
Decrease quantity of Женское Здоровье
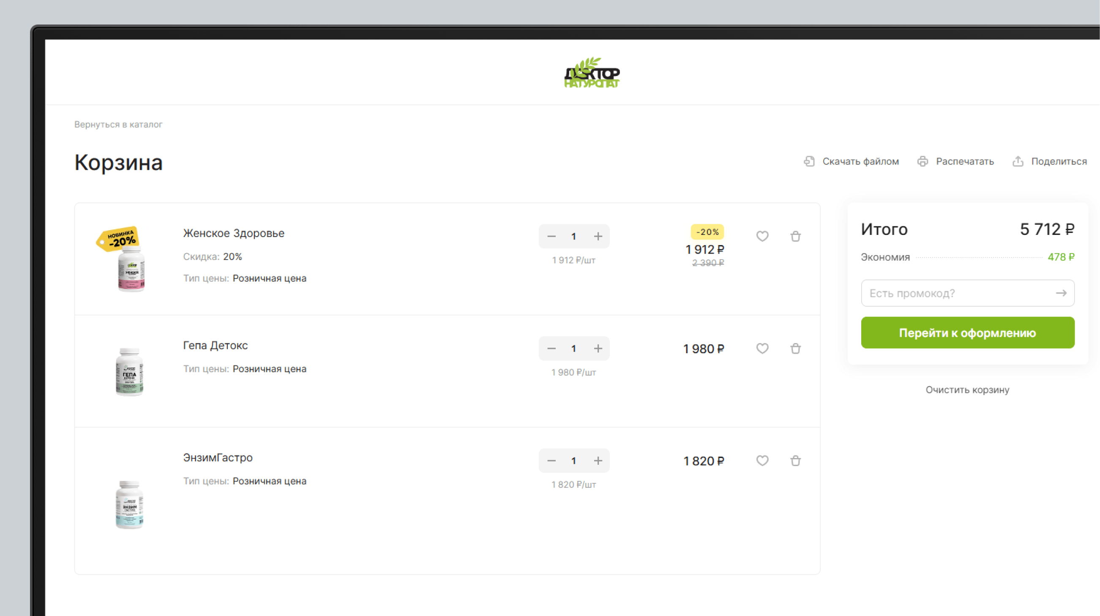[551, 236]
